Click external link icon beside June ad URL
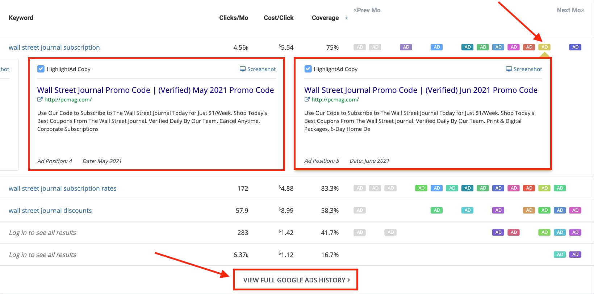594x294 pixels. [307, 99]
